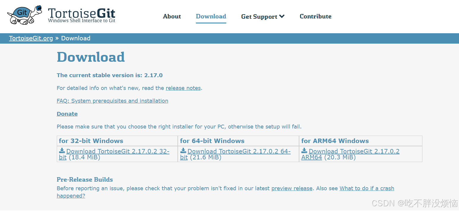459x211 pixels.
Task: Expand the Get Support dropdown chevron
Action: (x=282, y=17)
